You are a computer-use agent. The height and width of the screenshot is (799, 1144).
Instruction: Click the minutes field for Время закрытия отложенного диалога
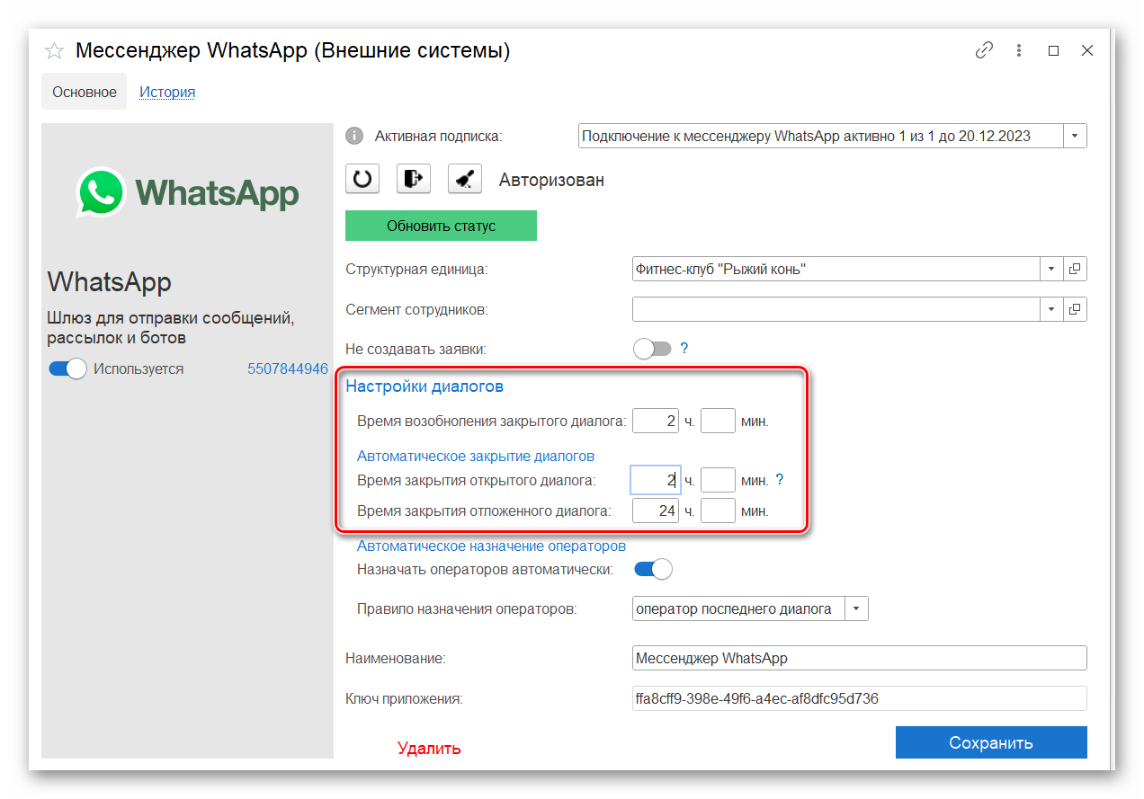[x=718, y=510]
